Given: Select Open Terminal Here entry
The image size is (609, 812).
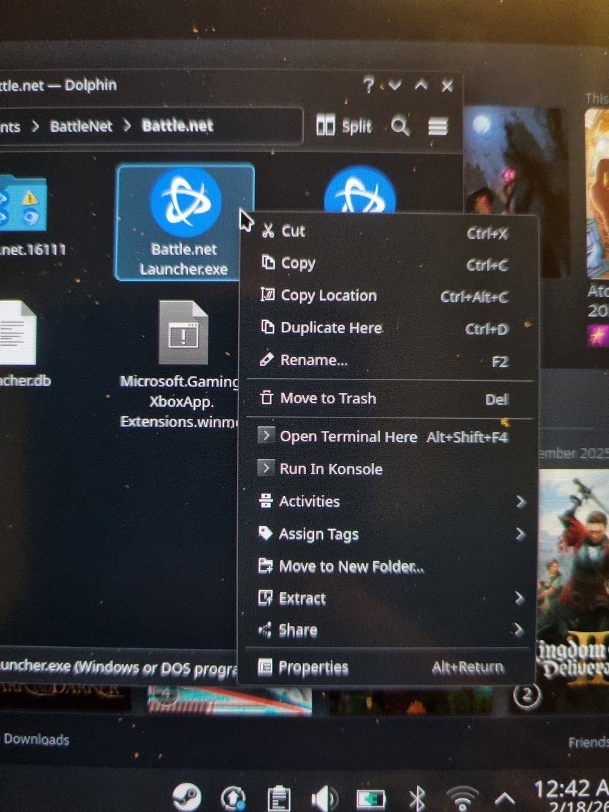Looking at the screenshot, I should click(388, 437).
